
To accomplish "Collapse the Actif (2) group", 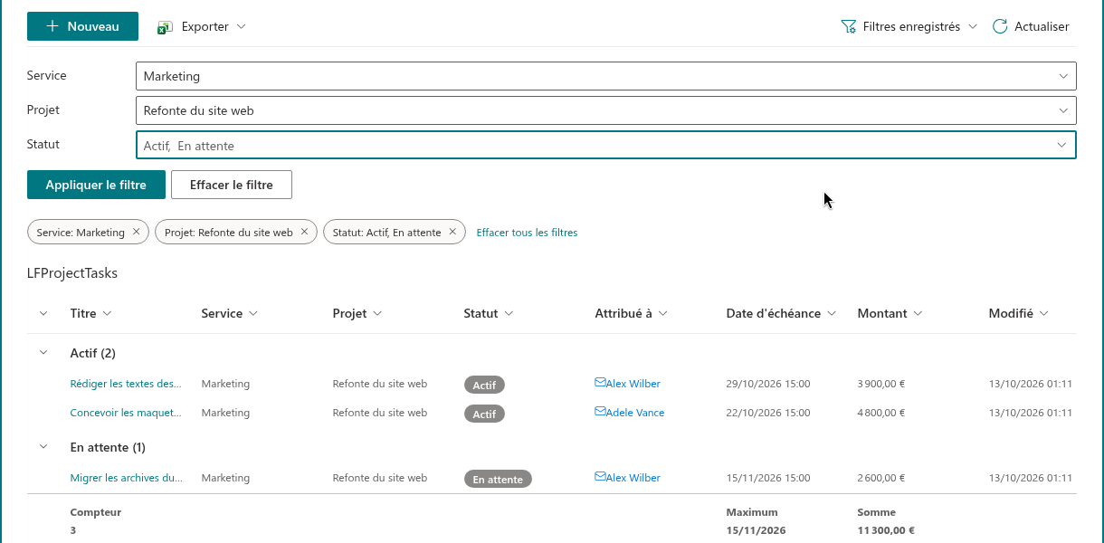I will (x=43, y=353).
